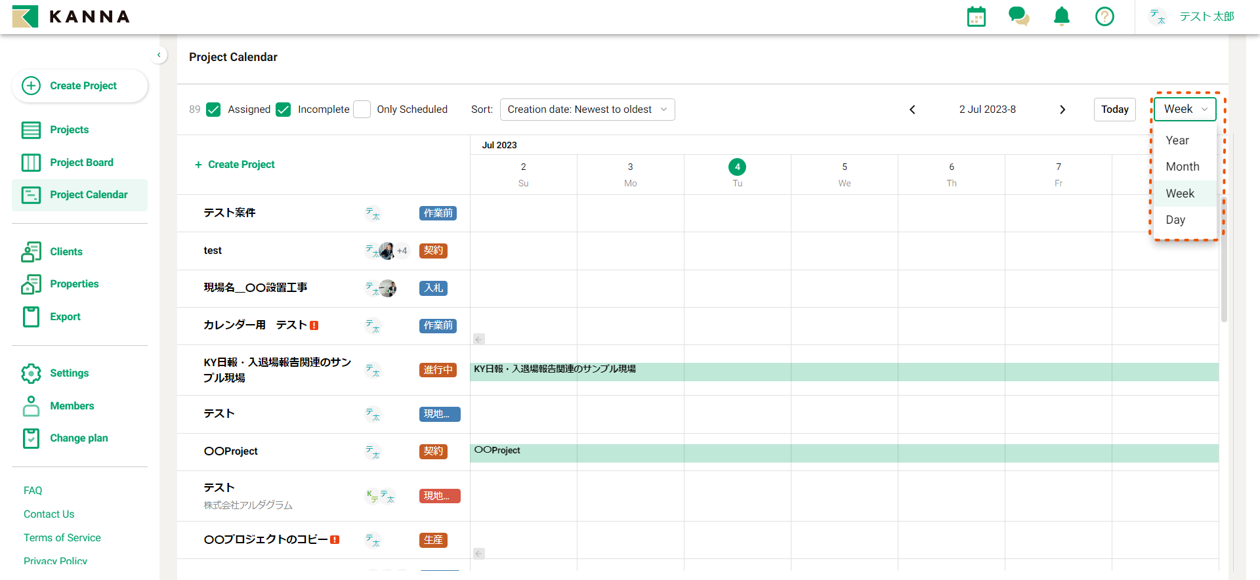Open Settings from the sidebar

pyautogui.click(x=69, y=373)
